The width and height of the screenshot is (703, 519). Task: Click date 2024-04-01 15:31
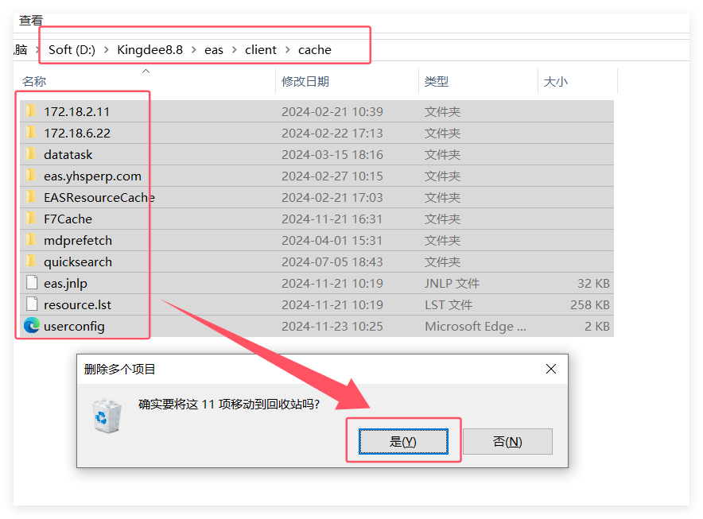(x=332, y=241)
